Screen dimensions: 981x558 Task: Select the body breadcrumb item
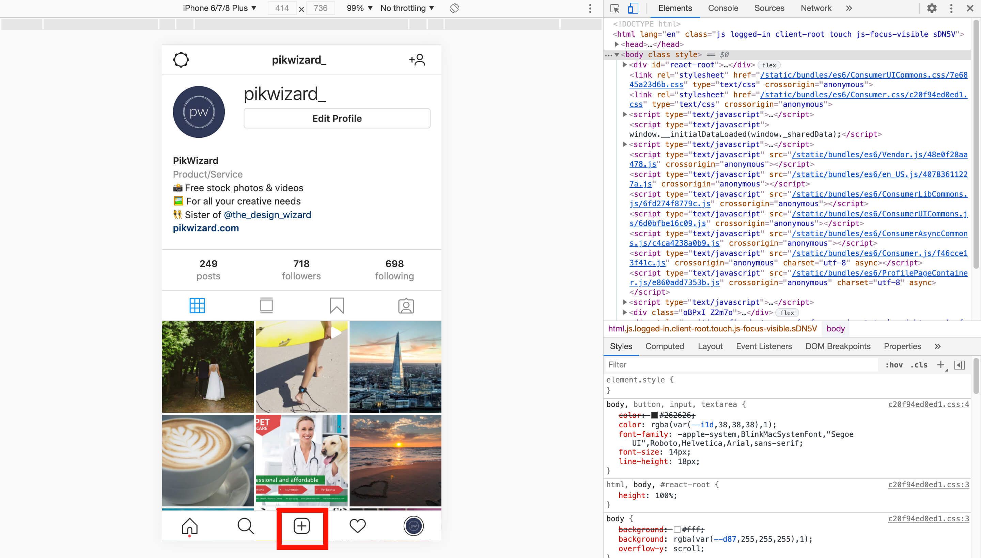[x=836, y=329]
